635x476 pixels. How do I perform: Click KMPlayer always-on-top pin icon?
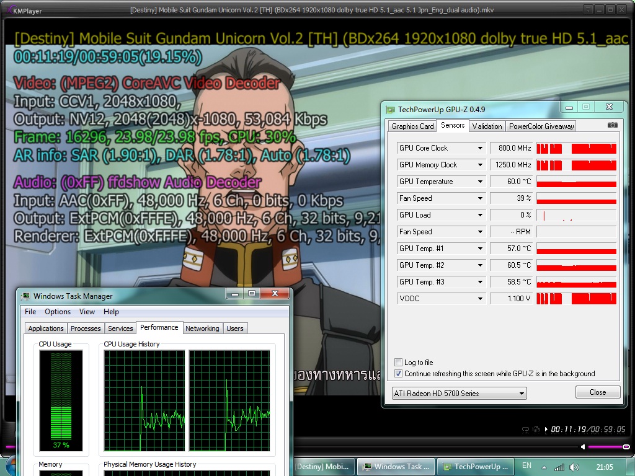pos(588,9)
